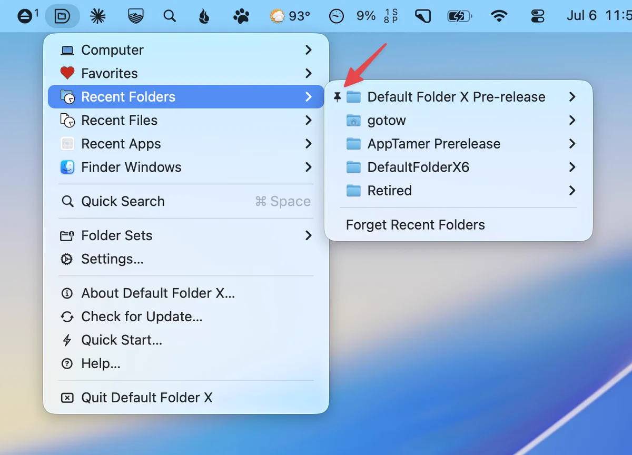The height and width of the screenshot is (455, 632).
Task: Click the magnifying glass menu bar icon
Action: [170, 16]
